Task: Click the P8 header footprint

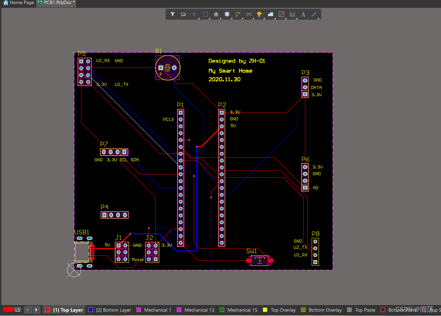Action: click(315, 252)
